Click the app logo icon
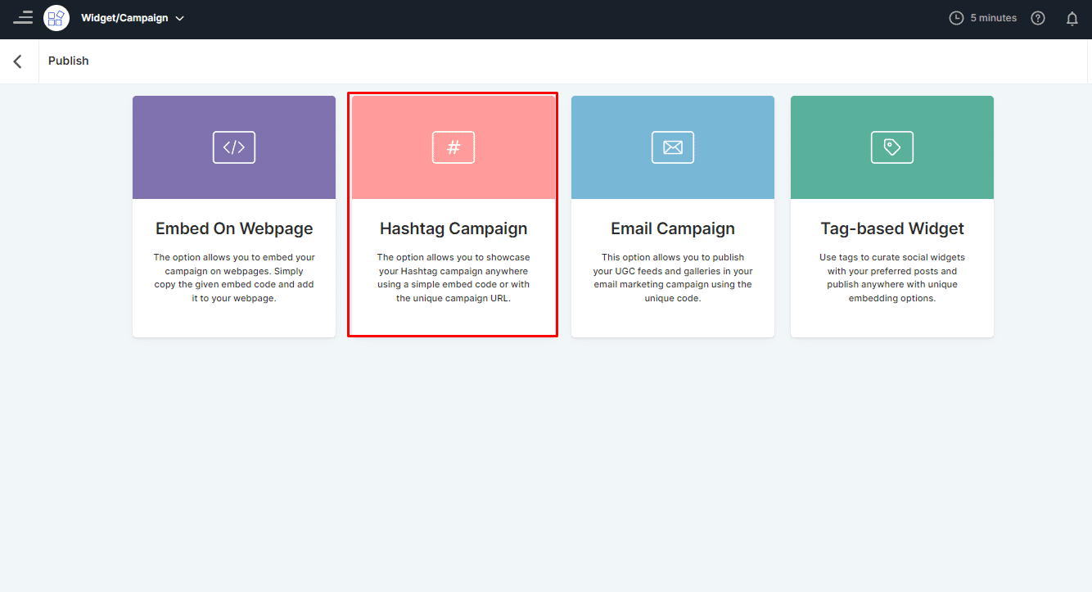 click(x=56, y=18)
